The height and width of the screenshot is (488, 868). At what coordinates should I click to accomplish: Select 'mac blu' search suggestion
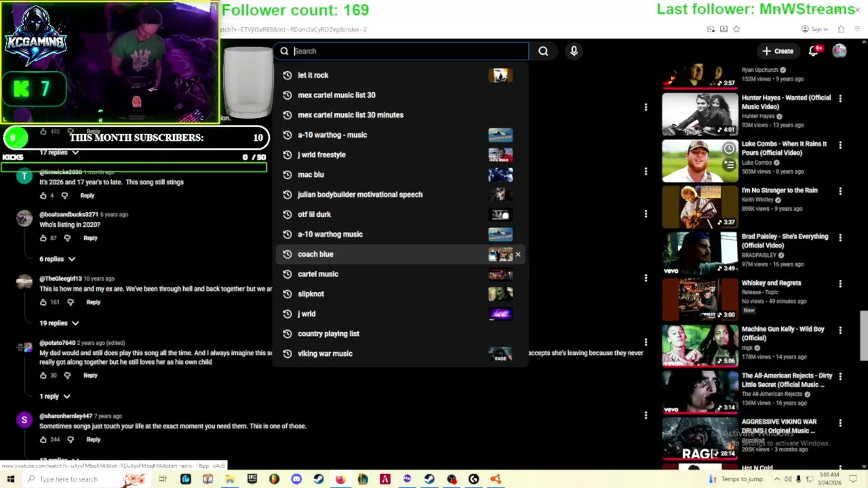400,175
